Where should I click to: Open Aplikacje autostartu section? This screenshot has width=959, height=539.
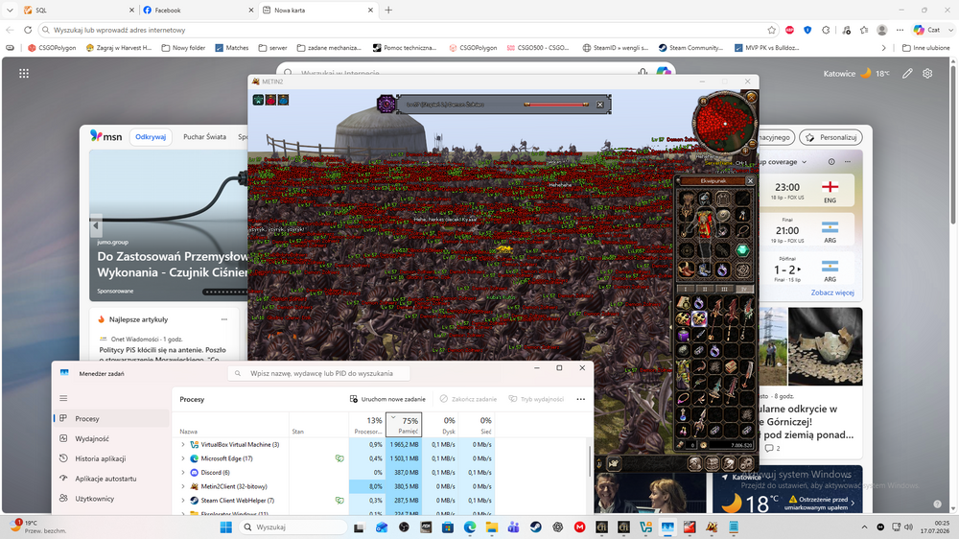[x=111, y=479]
